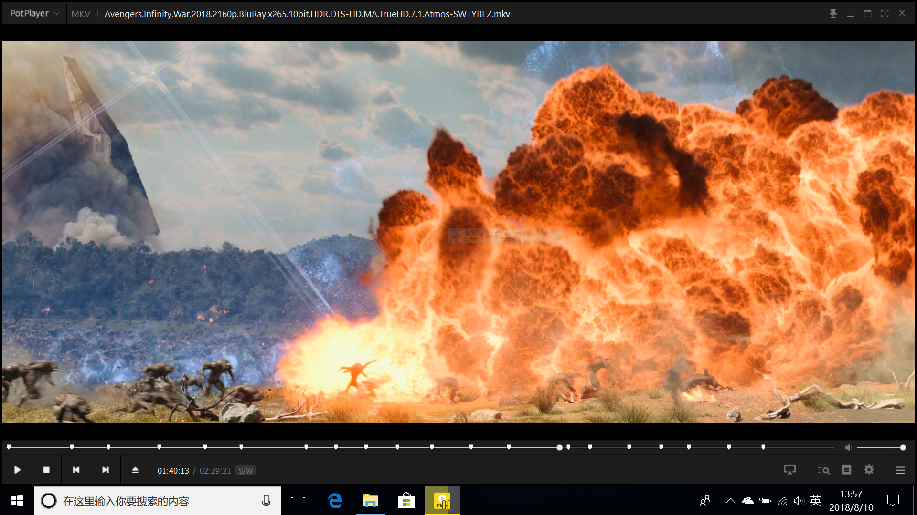Click the MKV format label
The image size is (917, 515).
point(80,14)
